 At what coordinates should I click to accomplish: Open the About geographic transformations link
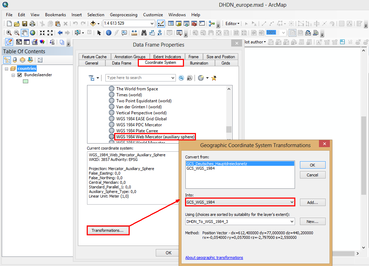tap(214, 258)
